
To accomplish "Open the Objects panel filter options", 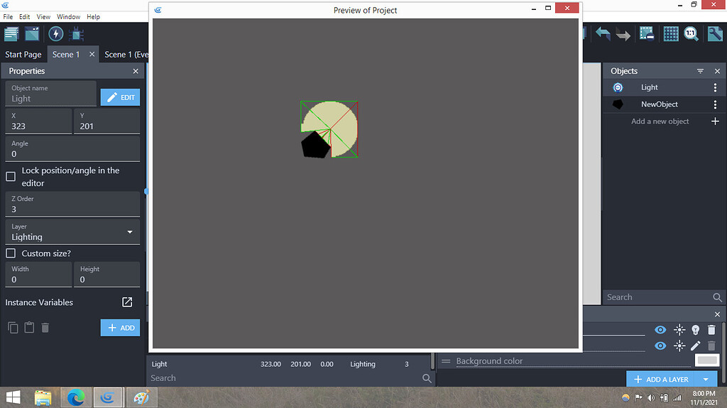I will point(700,71).
